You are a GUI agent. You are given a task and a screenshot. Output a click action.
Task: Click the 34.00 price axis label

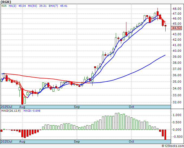coord(177,89)
